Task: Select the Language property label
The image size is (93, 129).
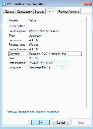Action: 15,67
